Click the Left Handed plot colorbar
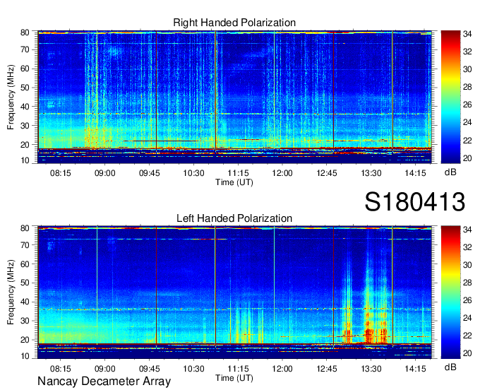Image resolution: width=480 pixels, height=390 pixels. pos(450,292)
